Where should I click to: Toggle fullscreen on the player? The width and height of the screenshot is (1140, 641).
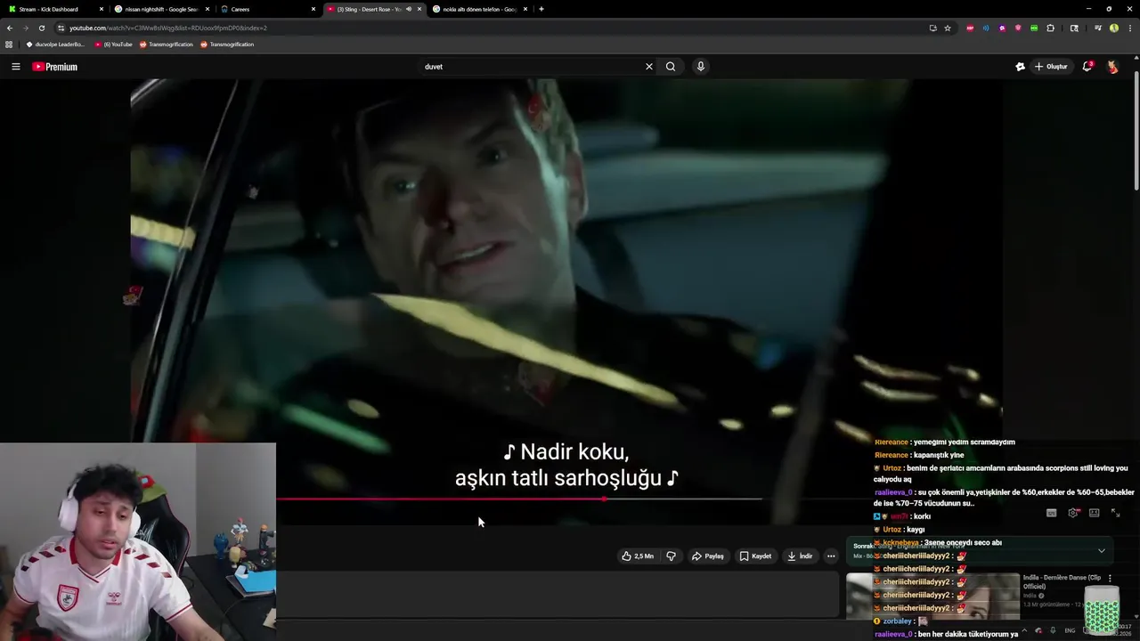1115,513
